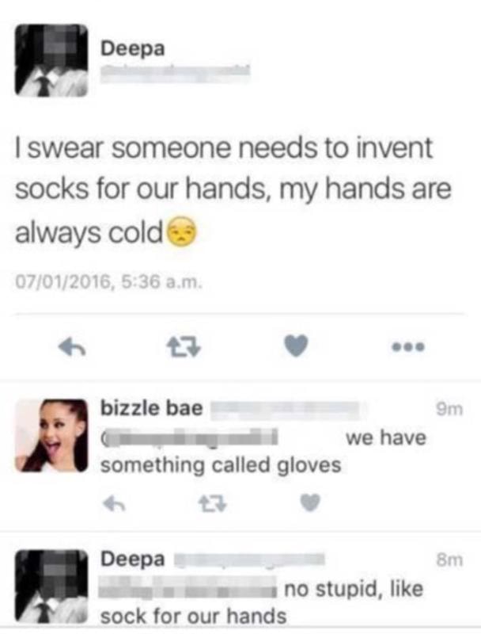Viewport: 481px width, 634px height.
Task: Open Deepa's profile picture at top
Action: tap(51, 60)
